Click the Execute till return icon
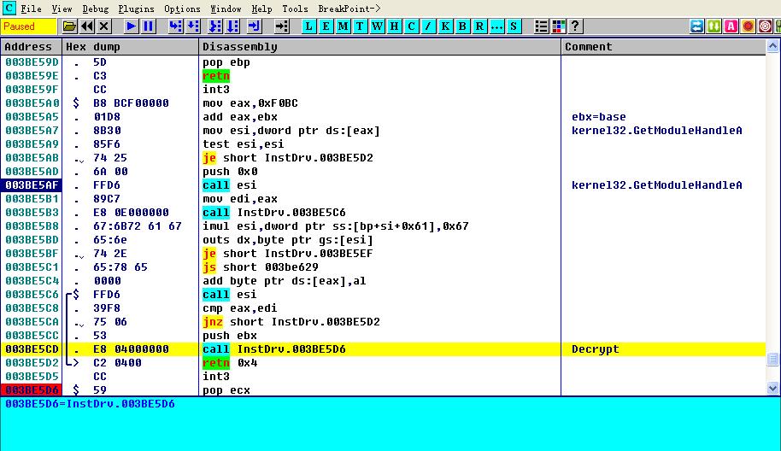 tap(254, 26)
